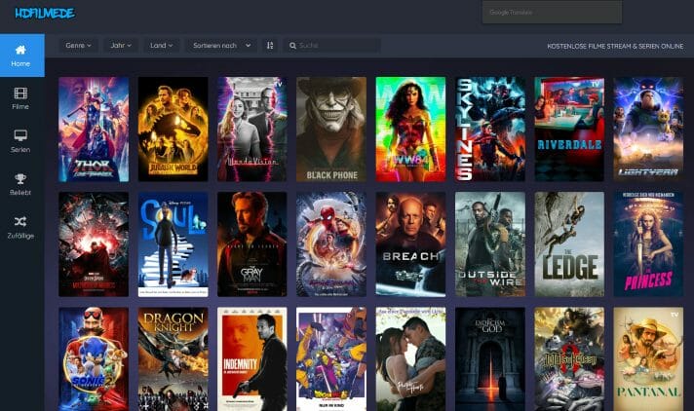
Task: Open the Soul poster
Action: (x=173, y=244)
